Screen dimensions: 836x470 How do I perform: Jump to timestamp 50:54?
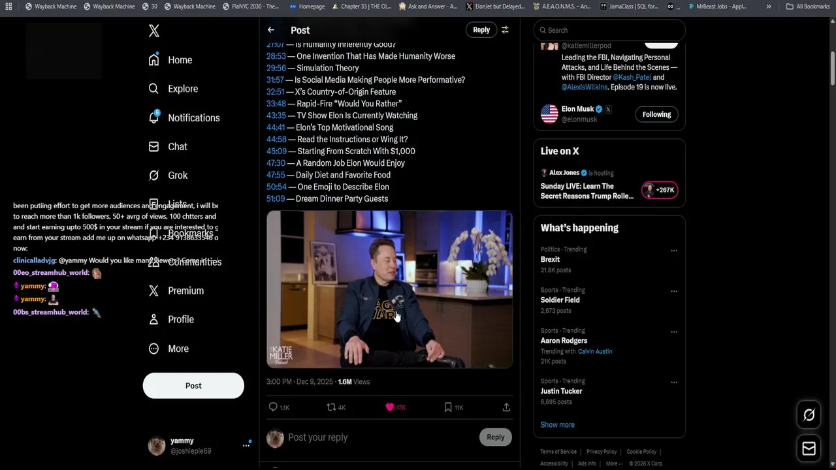click(276, 187)
